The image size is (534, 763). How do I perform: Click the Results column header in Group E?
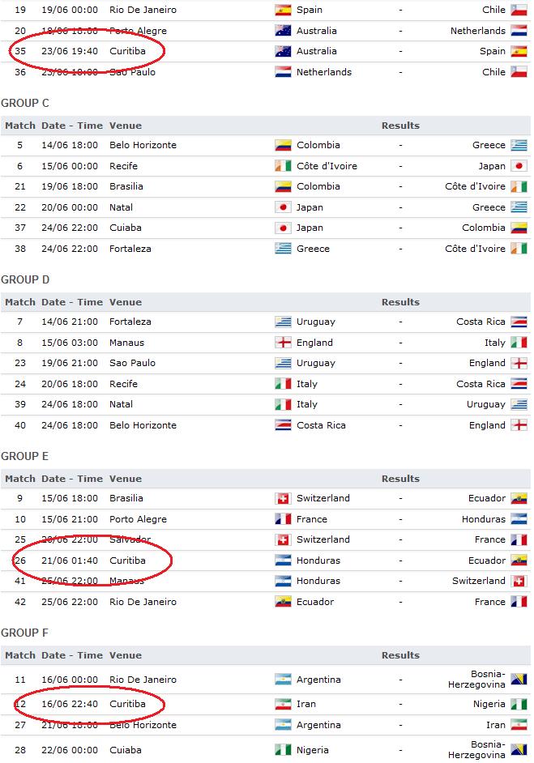(400, 479)
